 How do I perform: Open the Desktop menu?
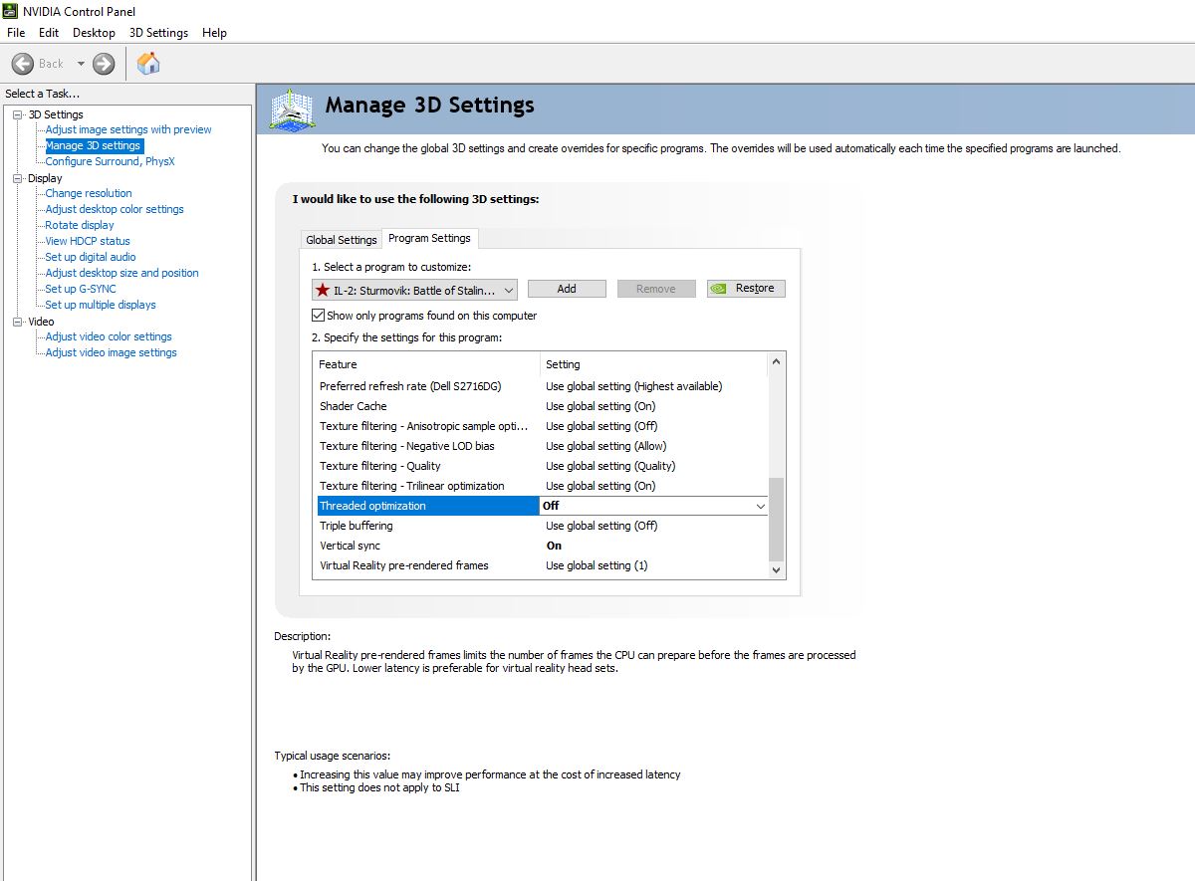95,33
